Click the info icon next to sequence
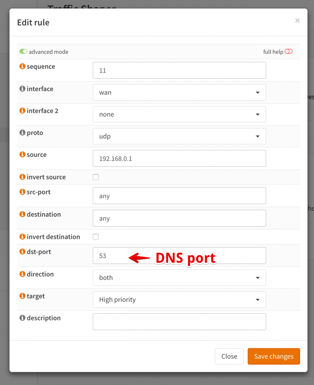 click(x=22, y=66)
